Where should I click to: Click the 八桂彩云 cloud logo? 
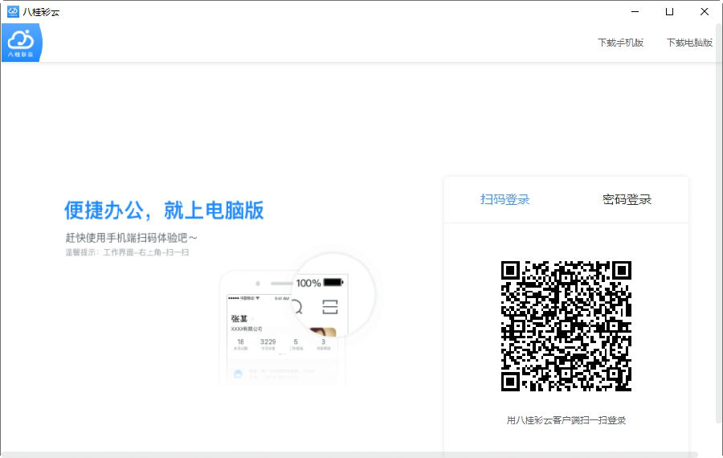click(21, 43)
